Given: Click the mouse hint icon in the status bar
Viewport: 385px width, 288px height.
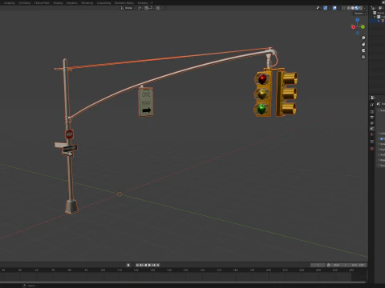Looking at the screenshot, I should (x=24, y=286).
